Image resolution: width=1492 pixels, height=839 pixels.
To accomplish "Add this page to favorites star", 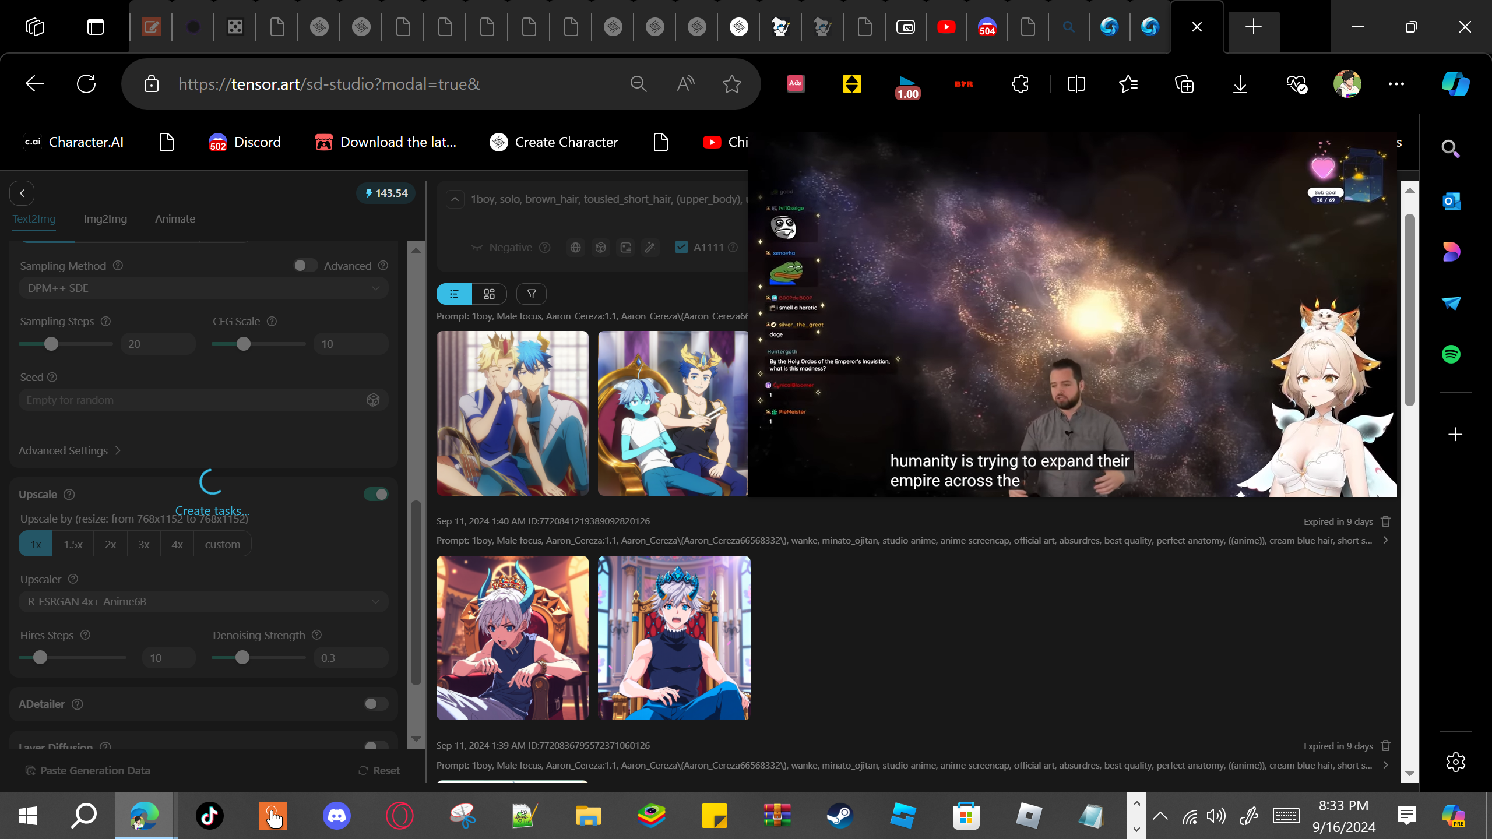I will tap(732, 84).
